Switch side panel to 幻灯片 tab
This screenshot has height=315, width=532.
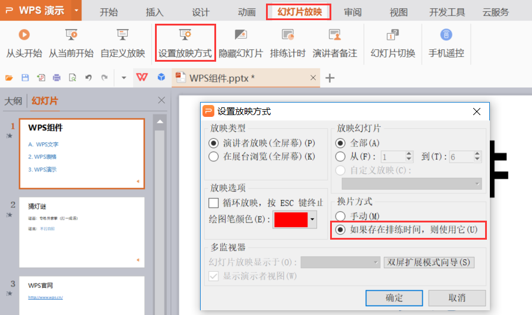[x=45, y=101]
